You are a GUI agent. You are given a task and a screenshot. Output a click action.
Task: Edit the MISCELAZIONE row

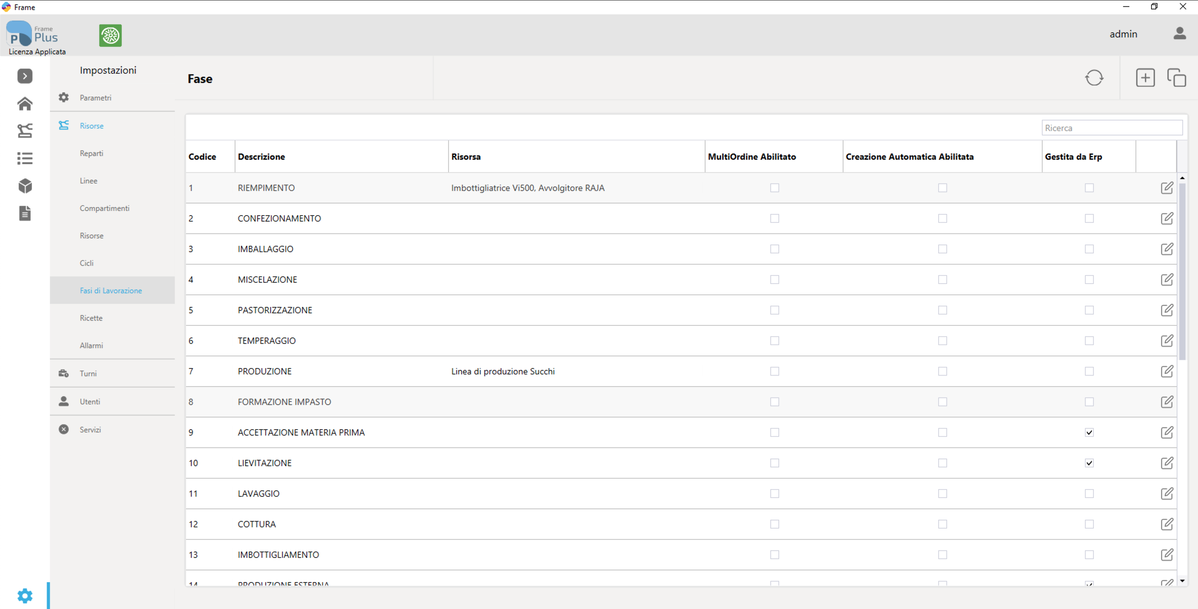[x=1167, y=280]
